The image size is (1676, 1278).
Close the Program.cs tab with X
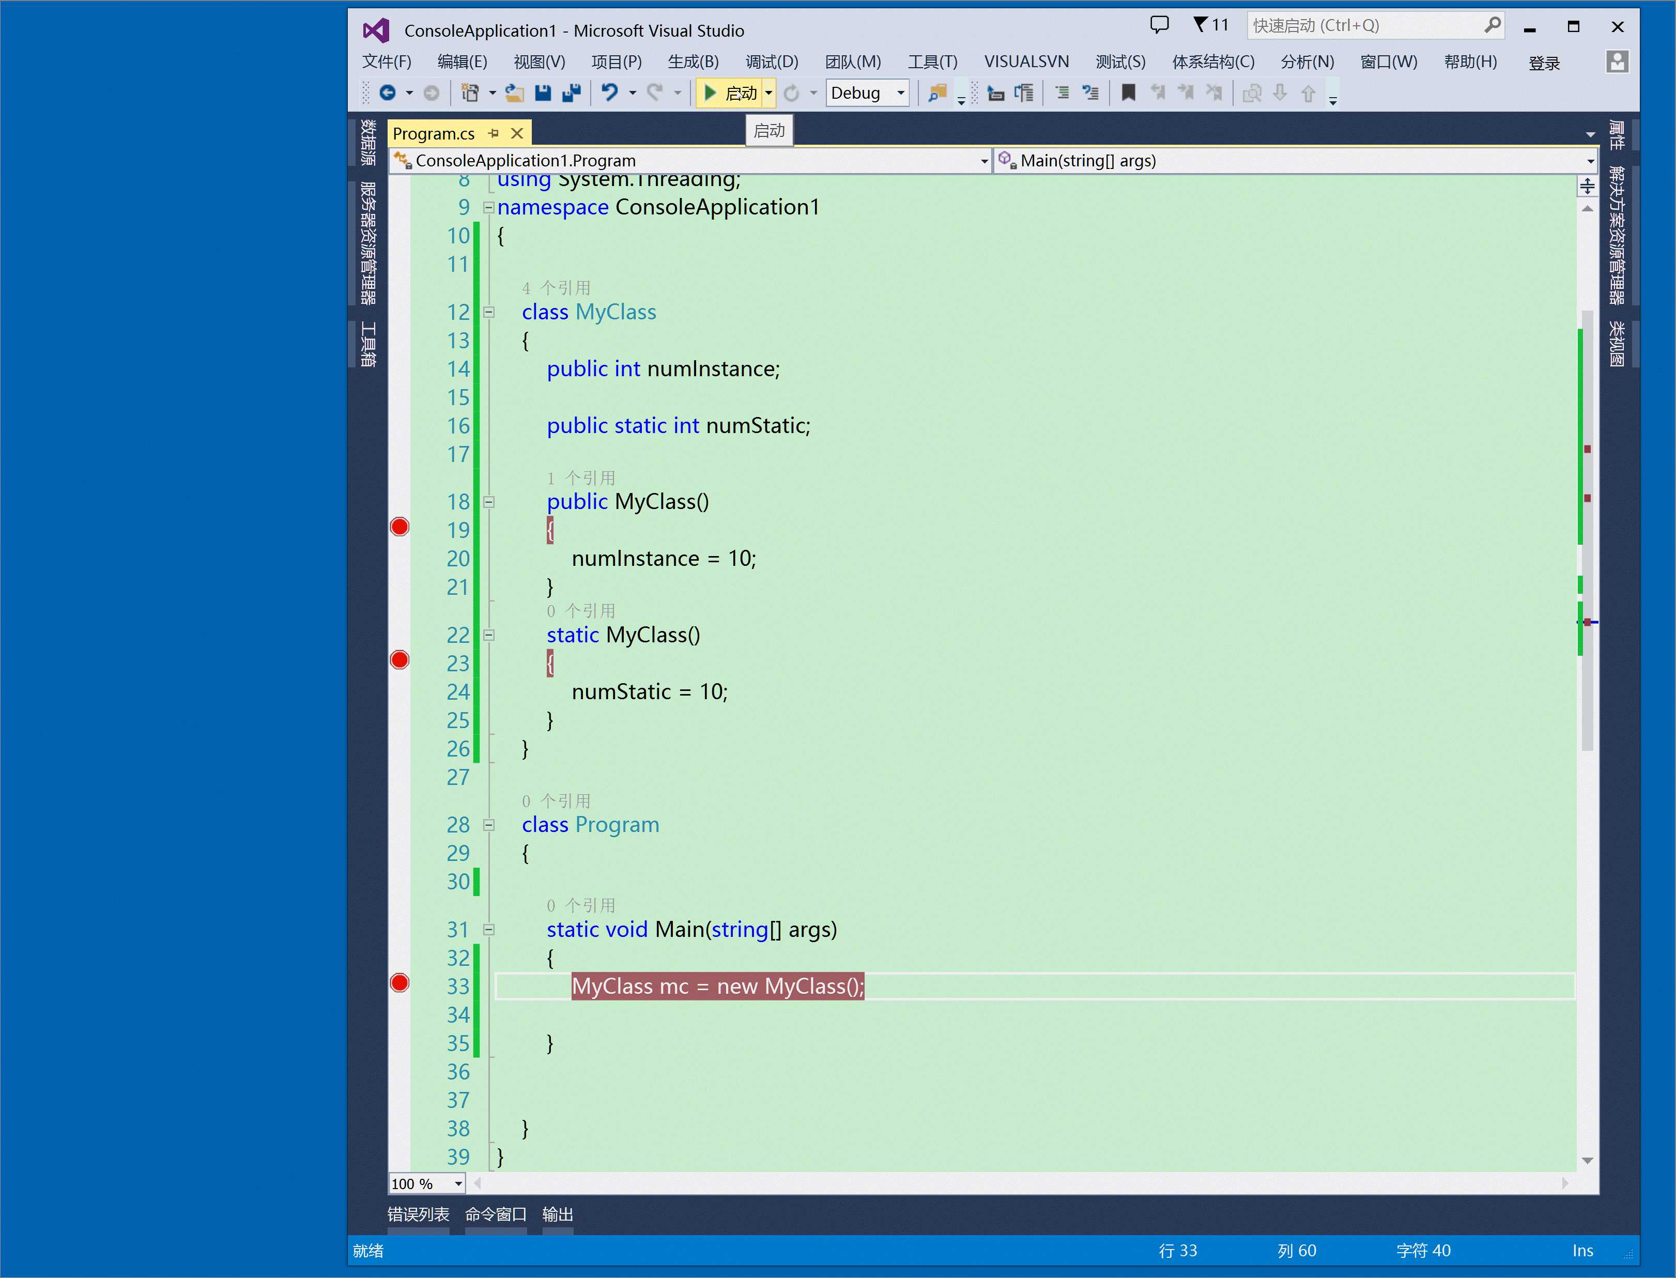click(517, 133)
